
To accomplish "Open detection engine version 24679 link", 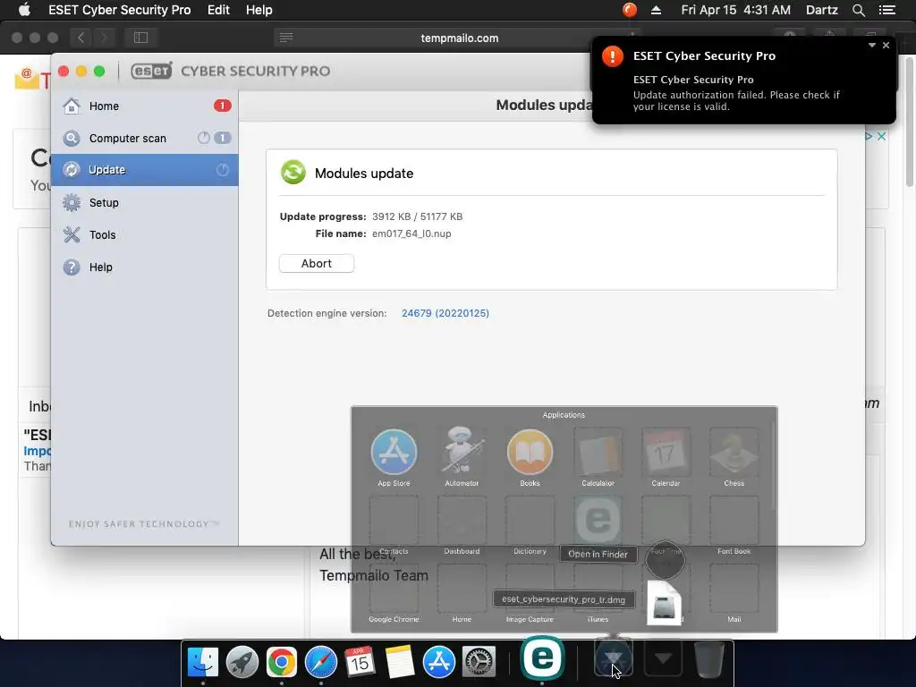I will point(445,313).
